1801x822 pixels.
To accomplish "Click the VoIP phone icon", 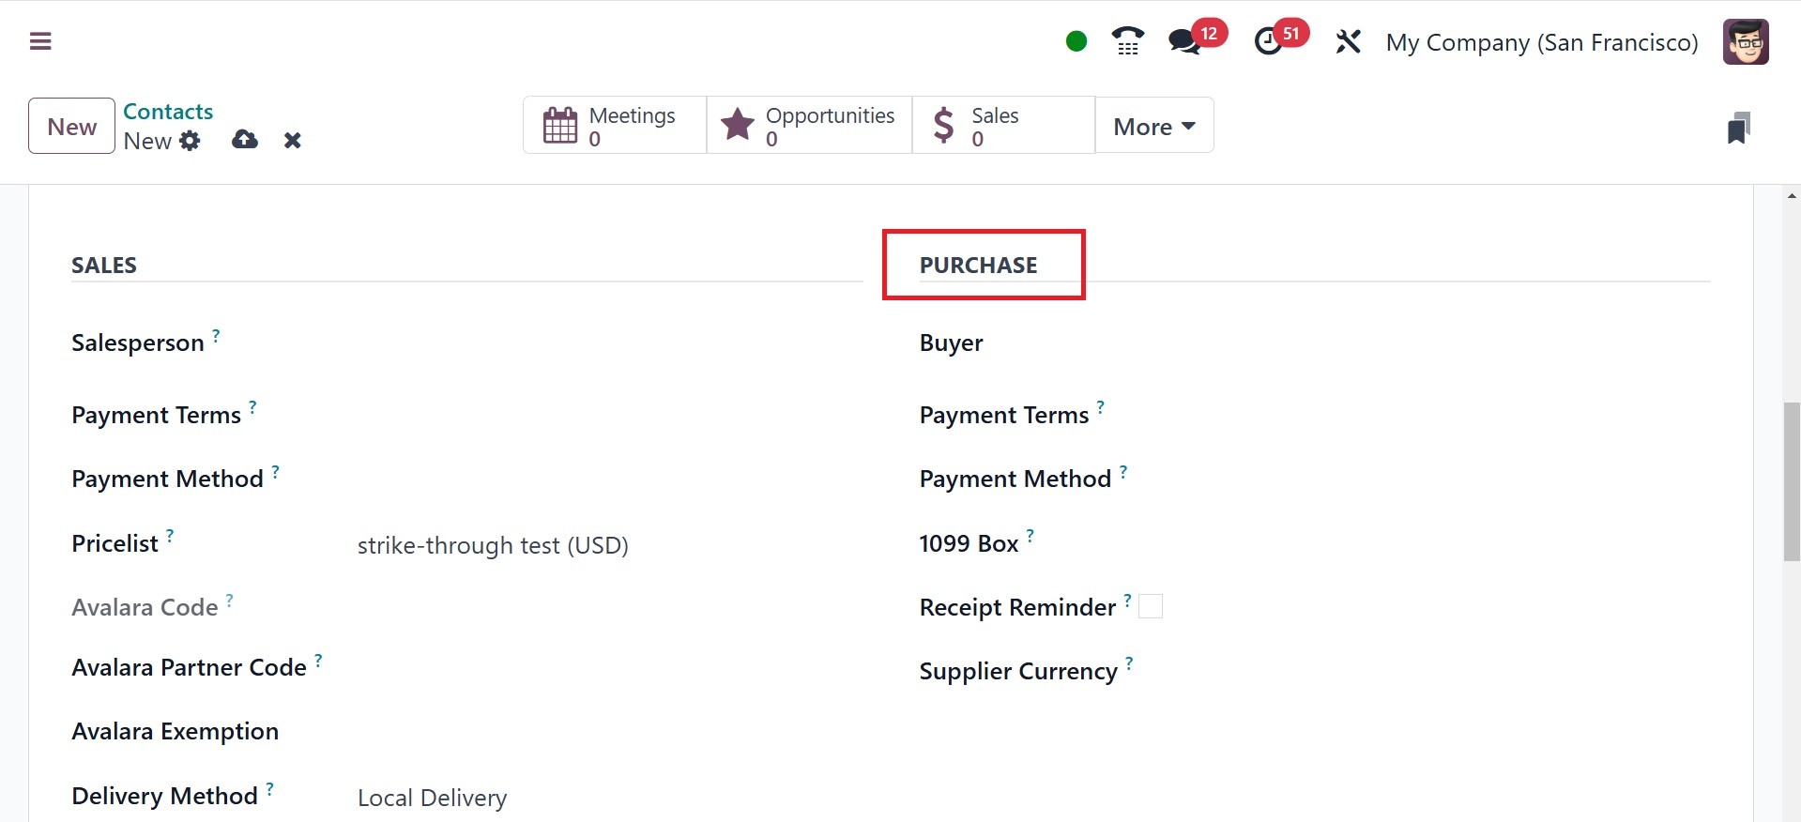I will [x=1127, y=41].
